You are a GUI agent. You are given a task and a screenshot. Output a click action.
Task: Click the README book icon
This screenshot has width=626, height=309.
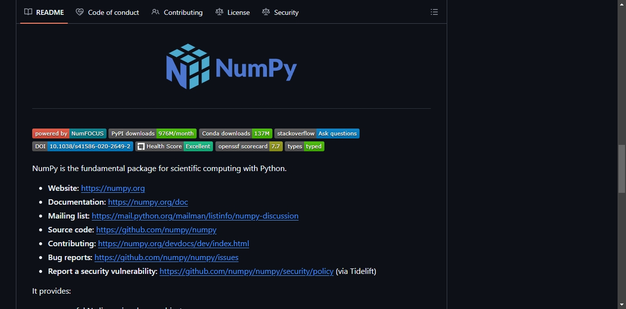pyautogui.click(x=28, y=12)
